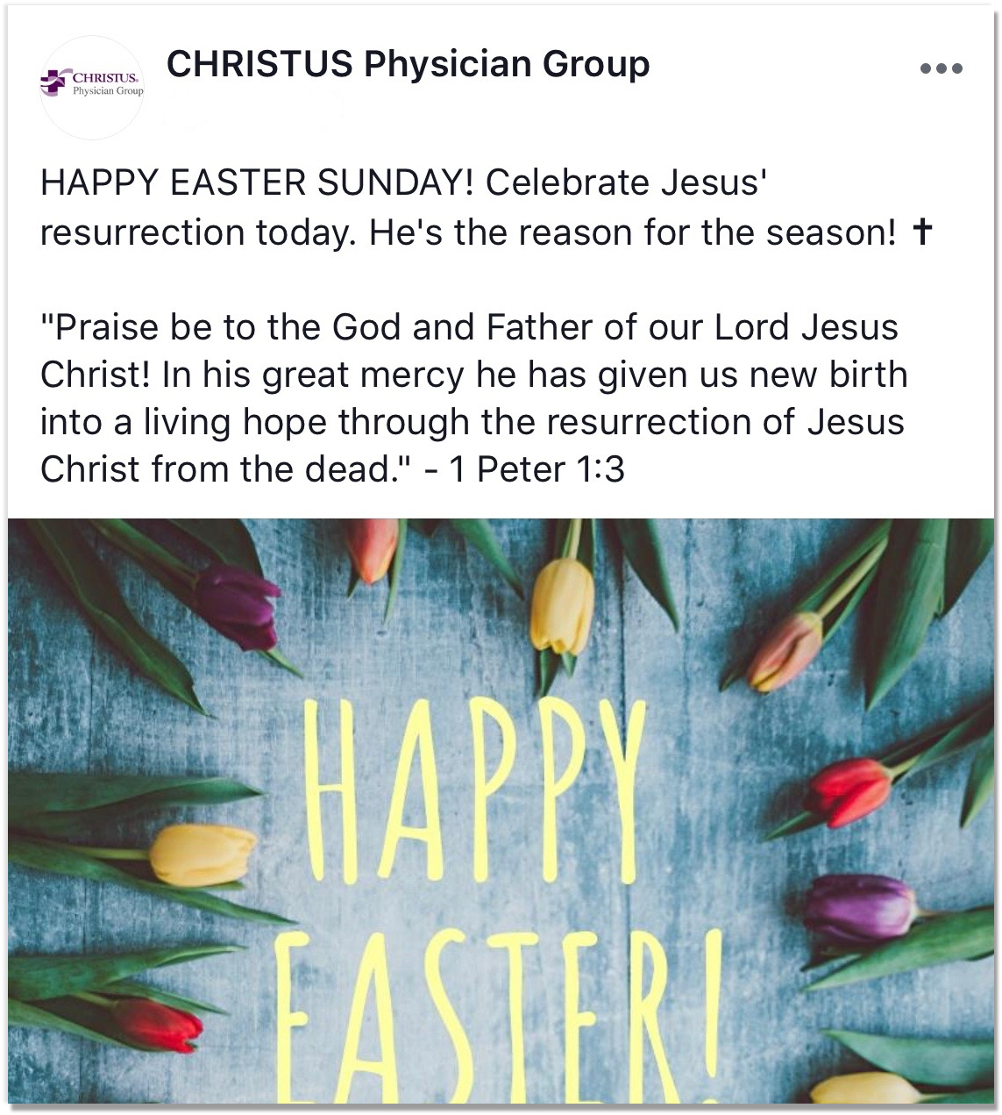Click the red tulip left of 'EASTER!' lettering

158,1024
